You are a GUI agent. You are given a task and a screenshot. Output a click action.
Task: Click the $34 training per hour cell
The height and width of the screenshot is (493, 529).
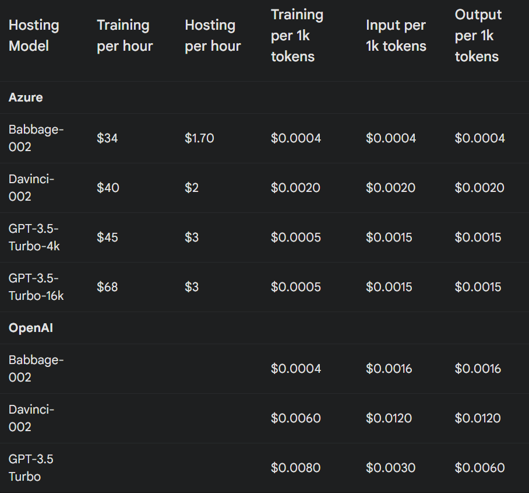pyautogui.click(x=107, y=138)
